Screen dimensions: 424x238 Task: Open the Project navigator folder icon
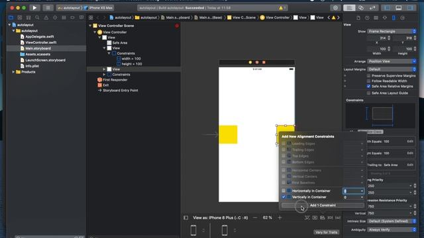[x=11, y=18]
